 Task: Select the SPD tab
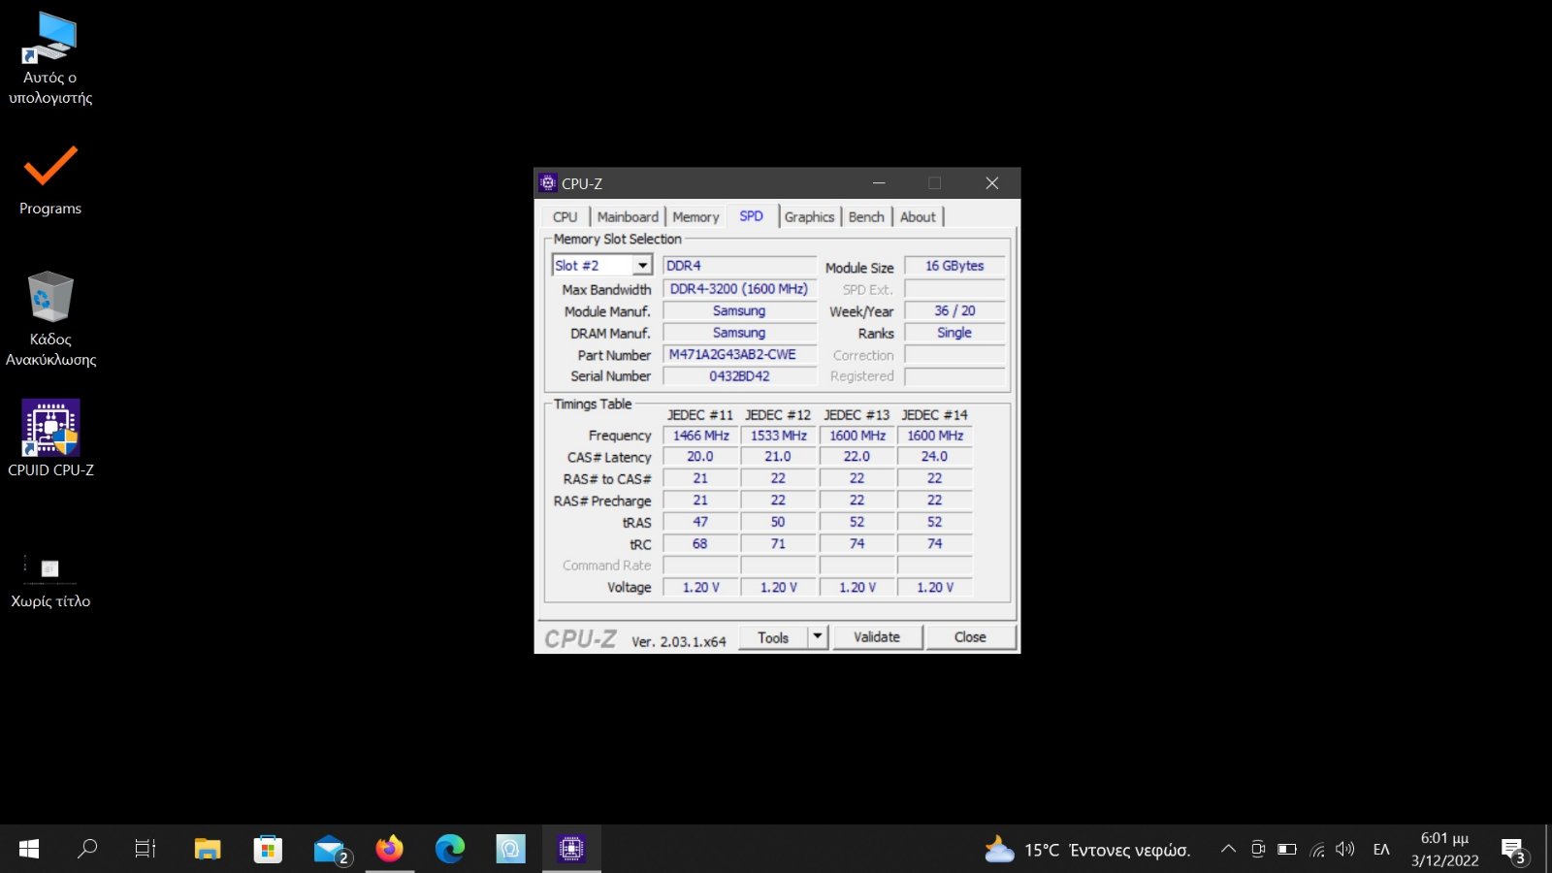751,216
